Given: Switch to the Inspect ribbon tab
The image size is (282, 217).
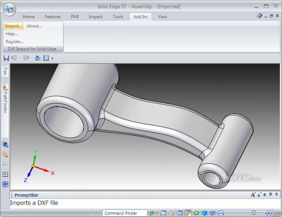Looking at the screenshot, I should pyautogui.click(x=95, y=17).
